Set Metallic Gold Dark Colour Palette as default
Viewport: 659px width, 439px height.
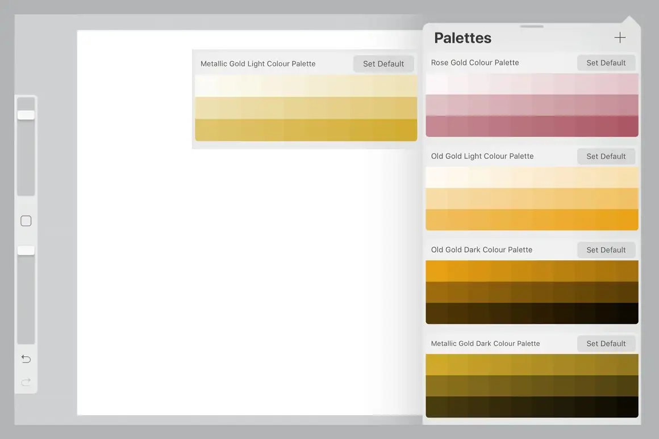pos(606,343)
